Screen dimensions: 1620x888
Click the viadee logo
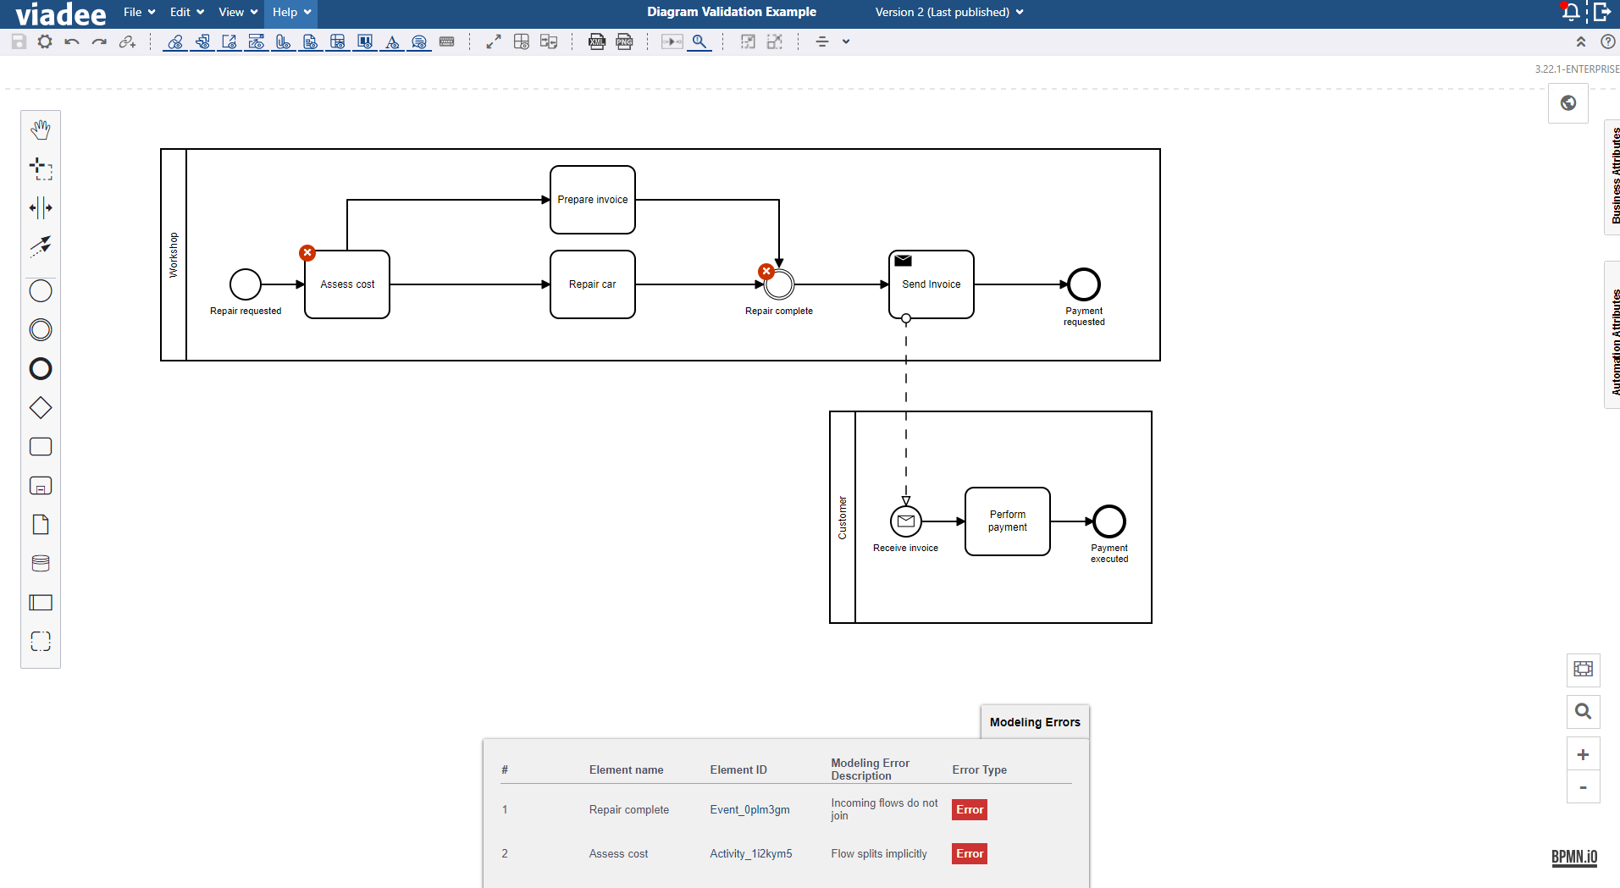60,14
